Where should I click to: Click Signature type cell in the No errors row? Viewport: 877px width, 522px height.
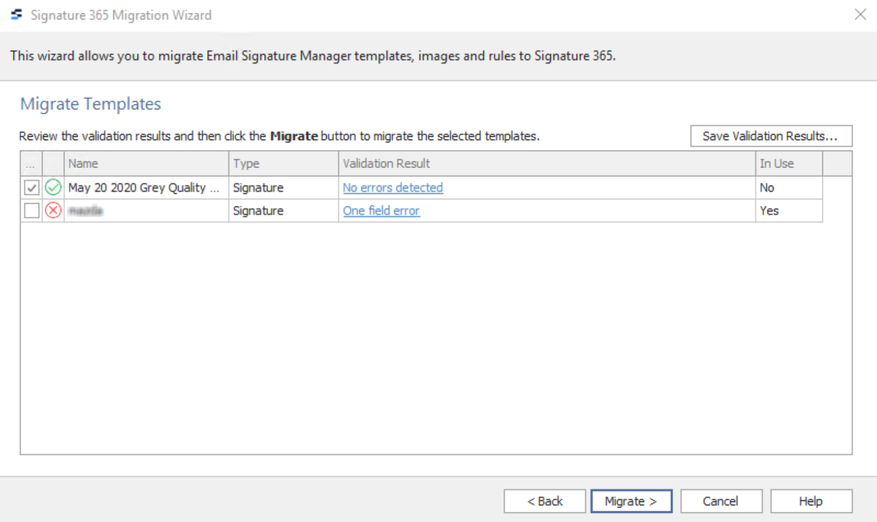click(283, 188)
